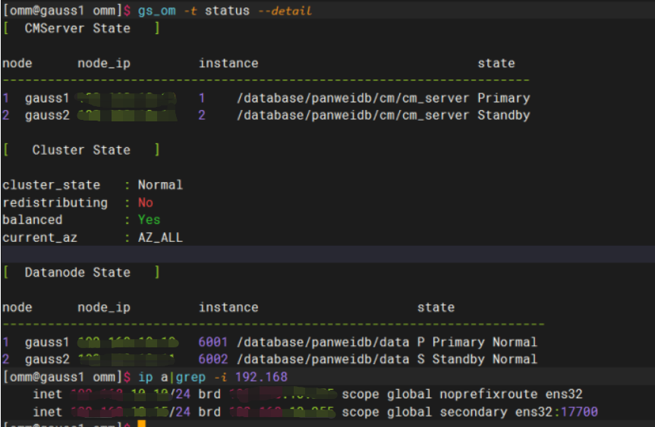
Task: Click the 'Cluster State' section header
Action: pyautogui.click(x=81, y=150)
